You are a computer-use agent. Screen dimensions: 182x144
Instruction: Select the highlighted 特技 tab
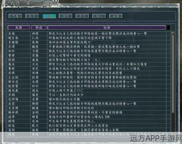[49, 16]
